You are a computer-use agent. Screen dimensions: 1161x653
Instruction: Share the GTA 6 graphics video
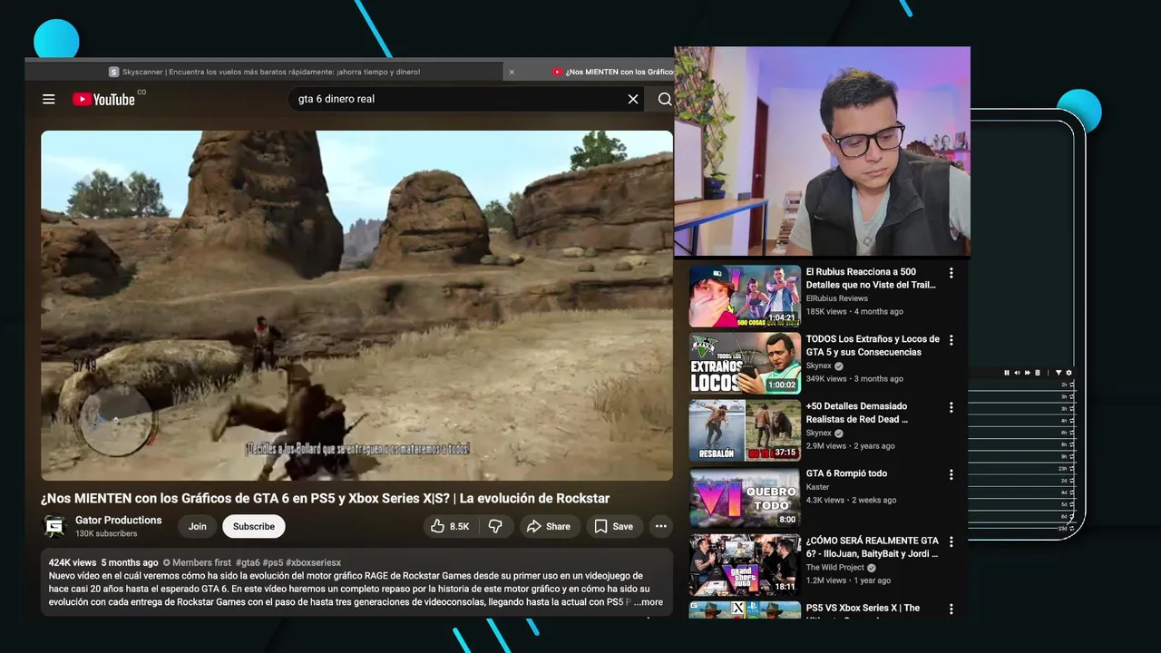(x=549, y=526)
